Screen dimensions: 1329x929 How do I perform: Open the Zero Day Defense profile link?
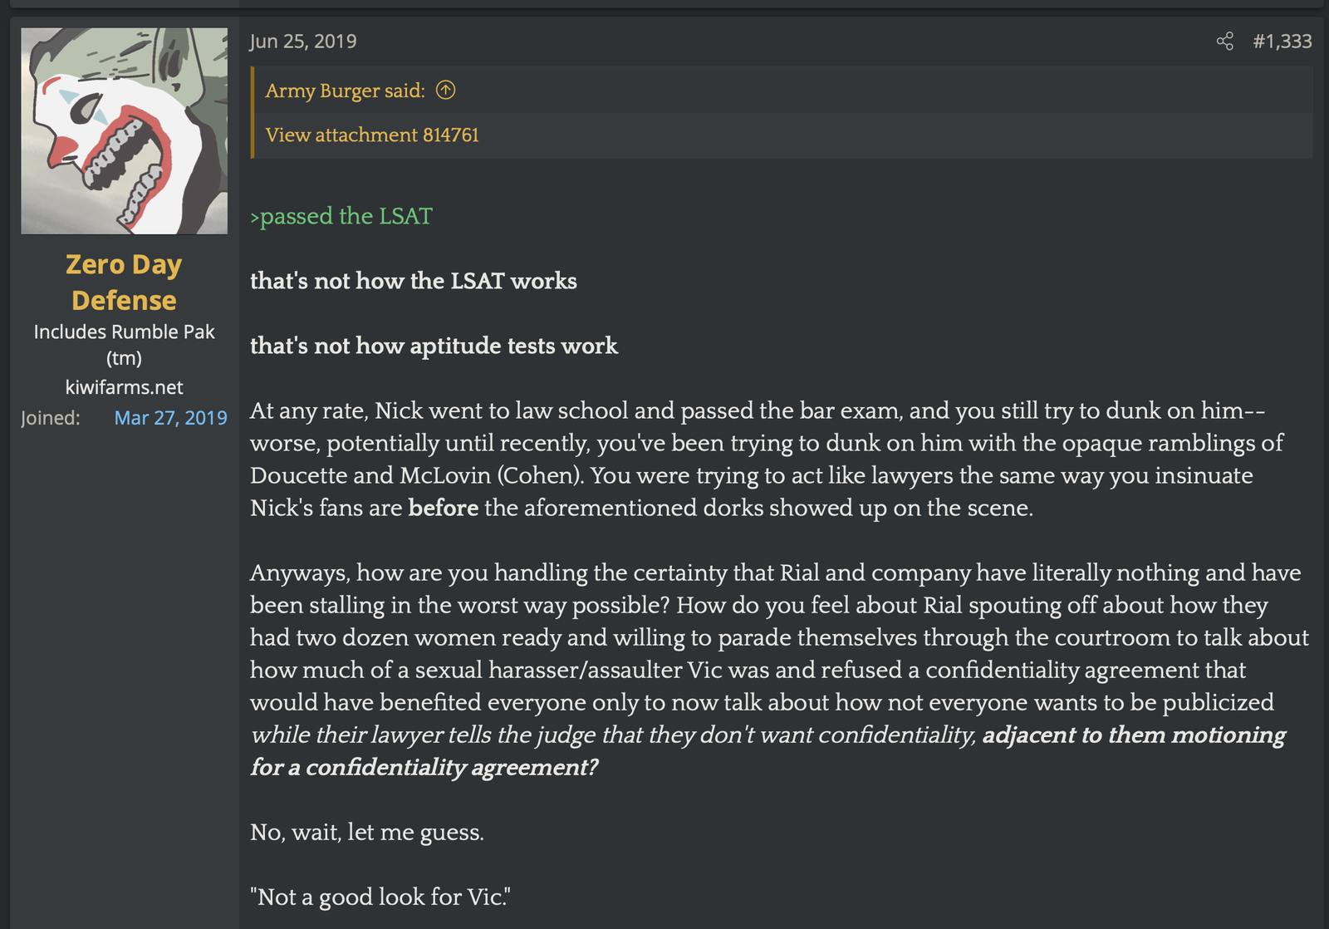(x=124, y=282)
